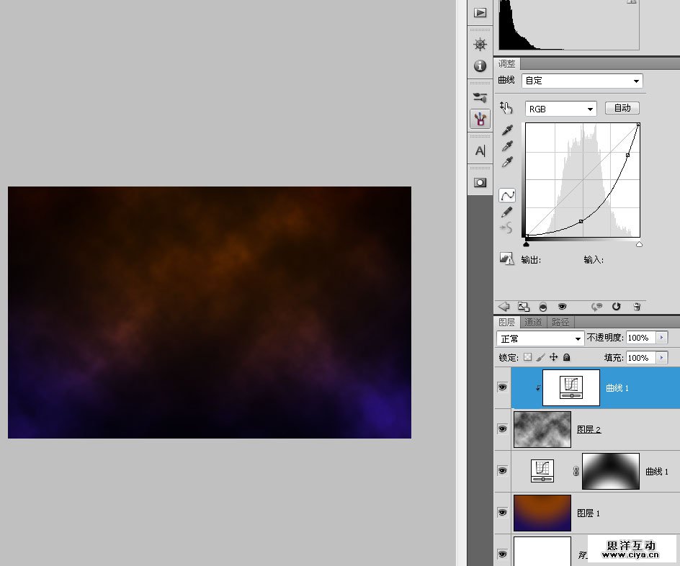Open the 自定 curves preset dropdown
This screenshot has height=566, width=680.
click(x=581, y=81)
